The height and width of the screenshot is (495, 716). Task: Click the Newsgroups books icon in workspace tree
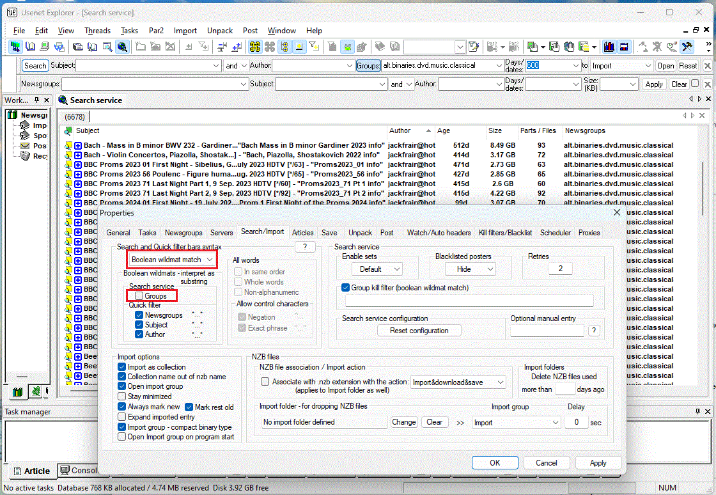click(x=12, y=116)
